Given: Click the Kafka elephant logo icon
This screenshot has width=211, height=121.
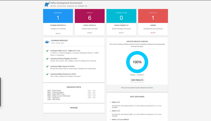Looking at the screenshot, I should pos(47,4).
